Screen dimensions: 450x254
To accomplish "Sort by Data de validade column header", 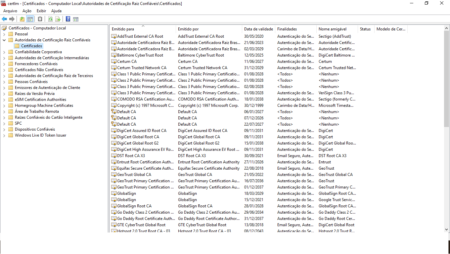I will tap(259, 29).
